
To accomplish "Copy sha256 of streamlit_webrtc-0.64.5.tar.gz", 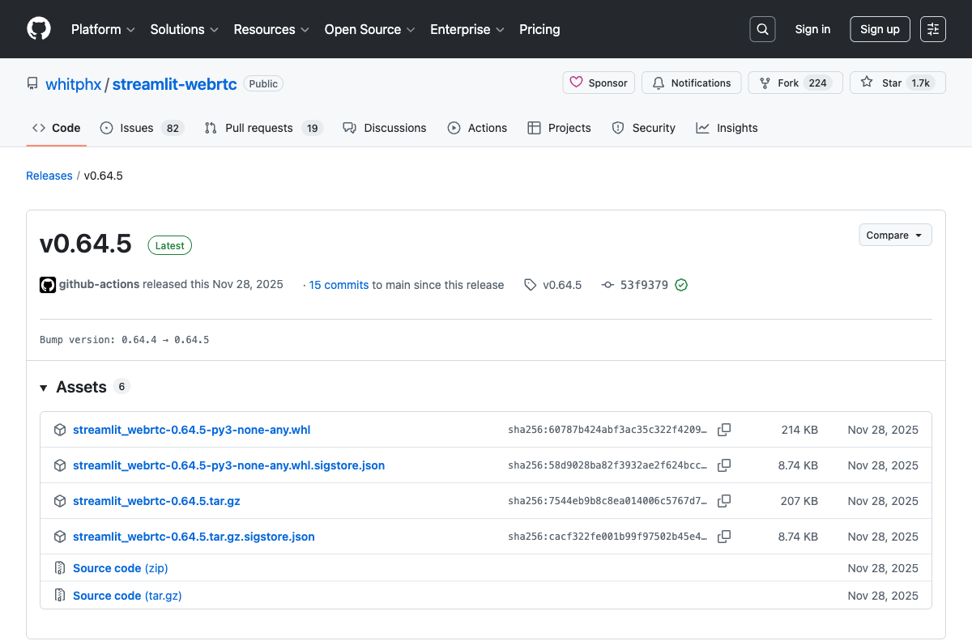I will (724, 501).
